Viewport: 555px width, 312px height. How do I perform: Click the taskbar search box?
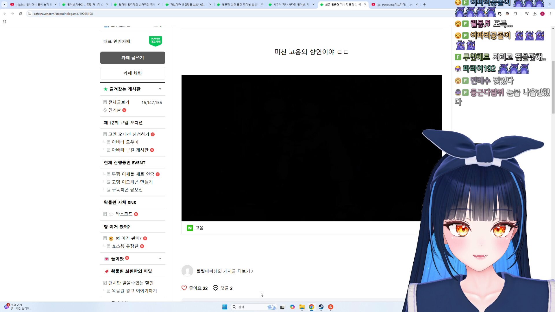tap(254, 307)
